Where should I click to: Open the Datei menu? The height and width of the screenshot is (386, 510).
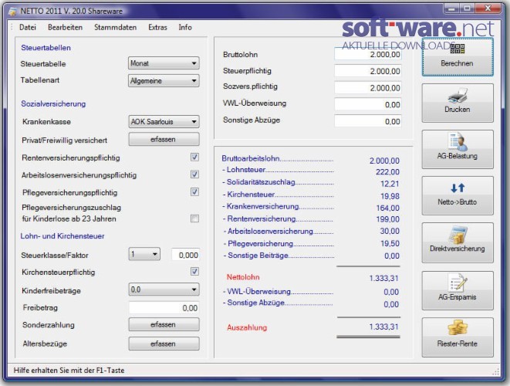coord(28,27)
